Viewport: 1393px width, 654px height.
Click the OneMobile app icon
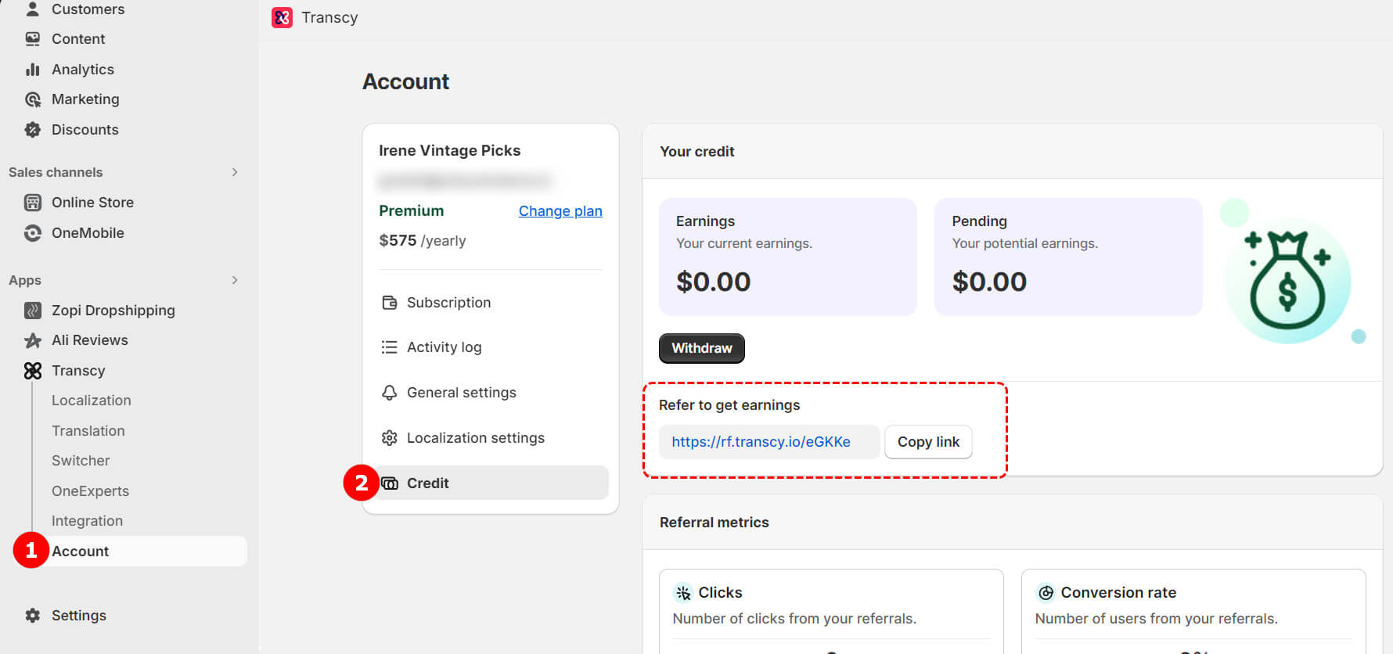33,233
